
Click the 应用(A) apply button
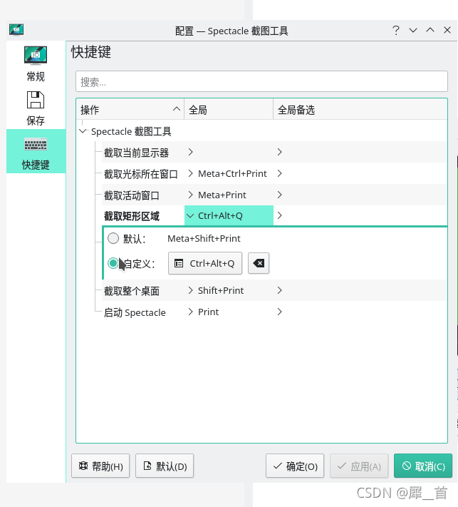point(359,466)
